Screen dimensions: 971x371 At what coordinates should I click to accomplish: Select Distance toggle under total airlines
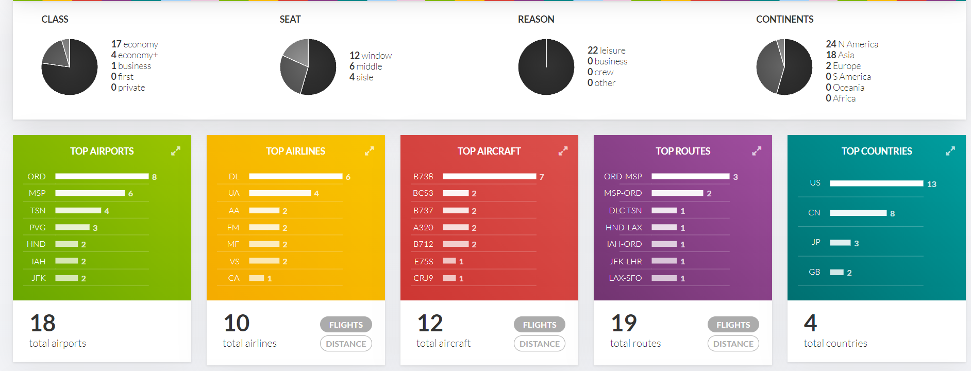346,344
